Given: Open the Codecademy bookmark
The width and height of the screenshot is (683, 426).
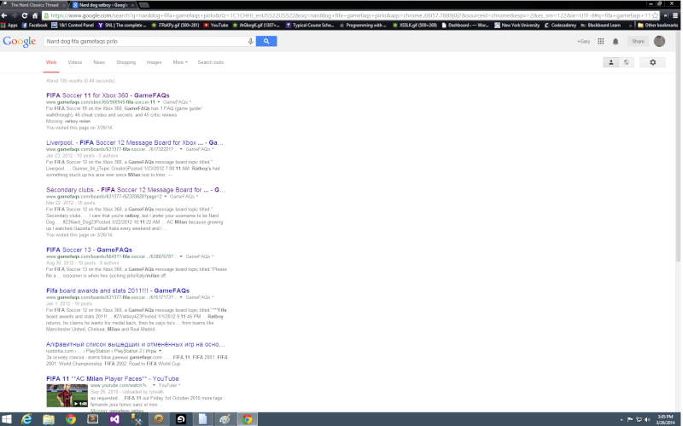Looking at the screenshot, I should pyautogui.click(x=561, y=26).
